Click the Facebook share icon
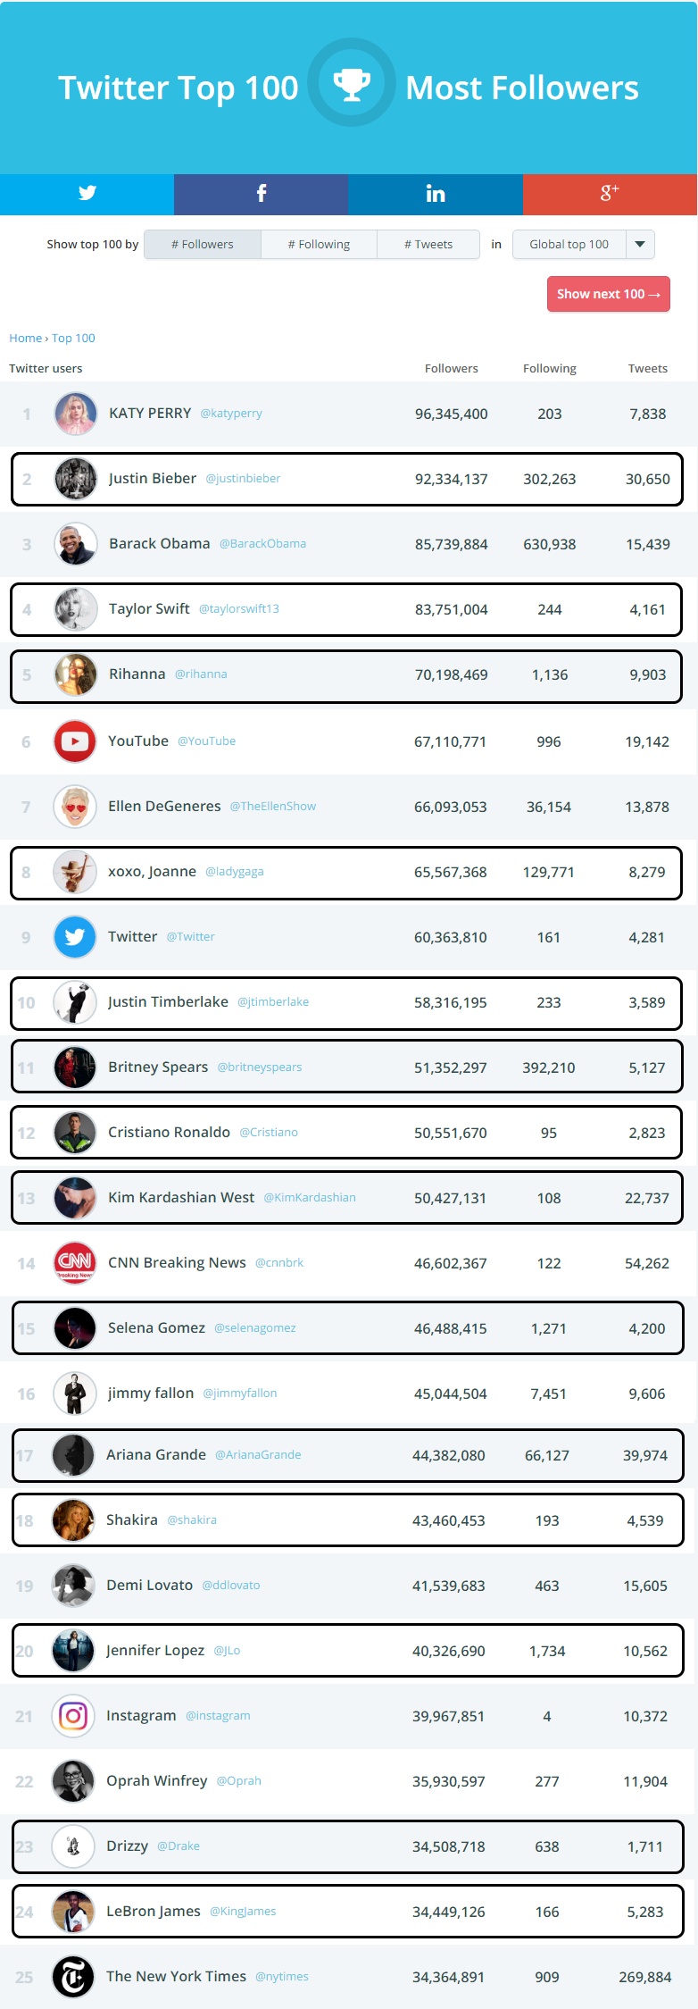The height and width of the screenshot is (2009, 698). point(261,194)
